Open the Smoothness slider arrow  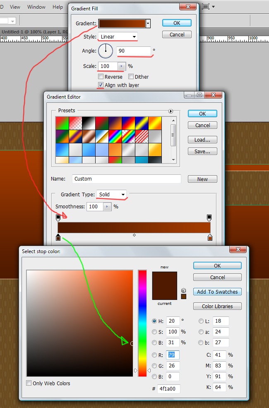107,207
